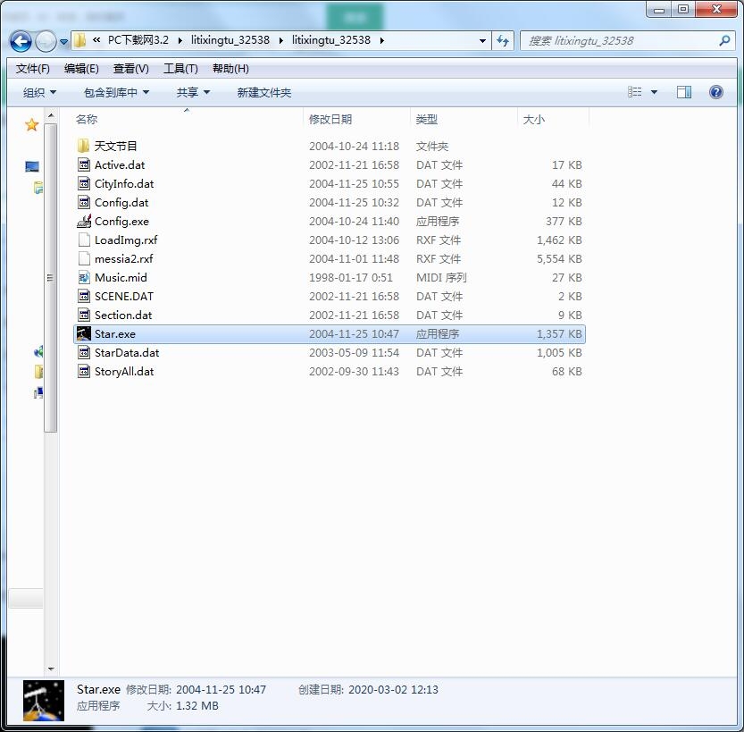Viewport: 744px width, 732px height.
Task: Open the 包含到库中 dropdown
Action: coord(116,93)
